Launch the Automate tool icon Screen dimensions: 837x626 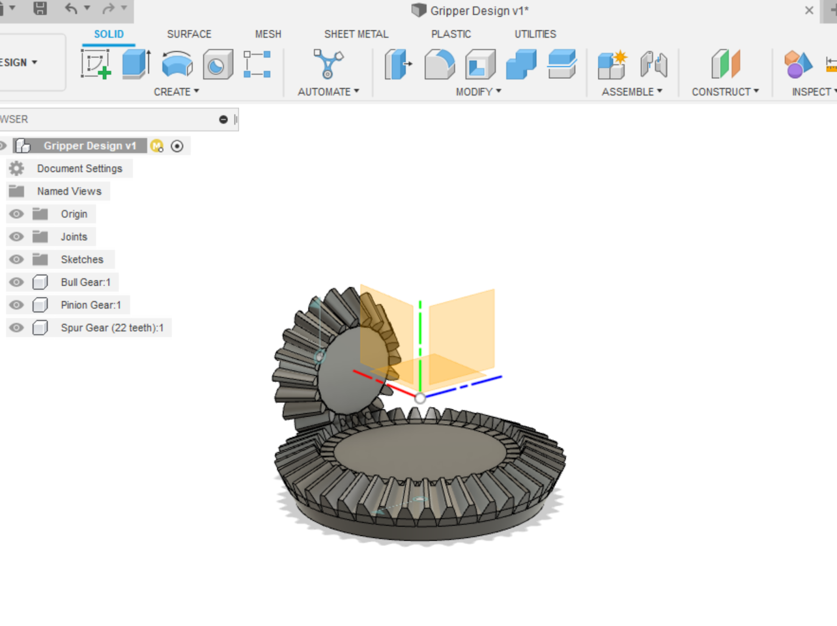click(328, 64)
